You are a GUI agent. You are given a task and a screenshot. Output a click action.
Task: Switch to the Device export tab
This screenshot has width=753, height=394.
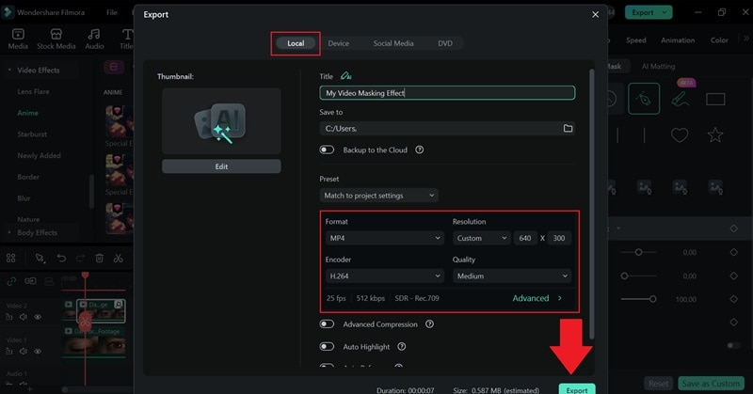tap(339, 43)
